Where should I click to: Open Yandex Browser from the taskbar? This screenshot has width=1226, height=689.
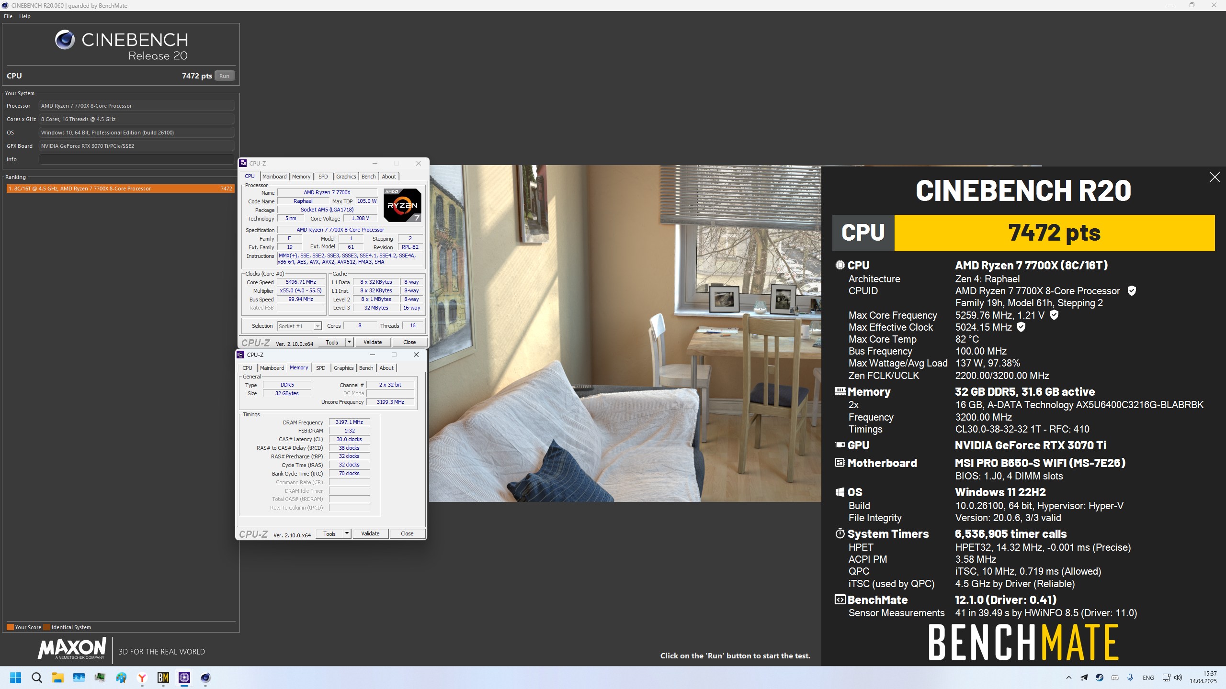coord(142,678)
